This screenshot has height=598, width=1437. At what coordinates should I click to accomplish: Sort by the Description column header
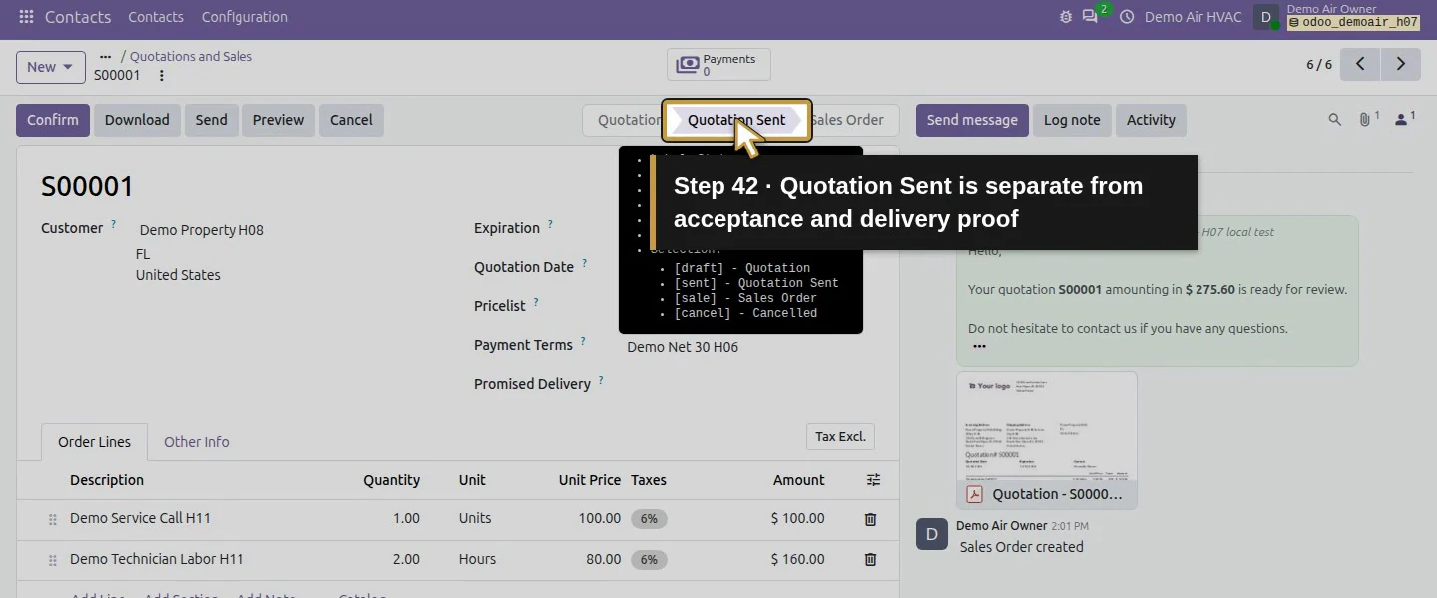click(x=107, y=480)
